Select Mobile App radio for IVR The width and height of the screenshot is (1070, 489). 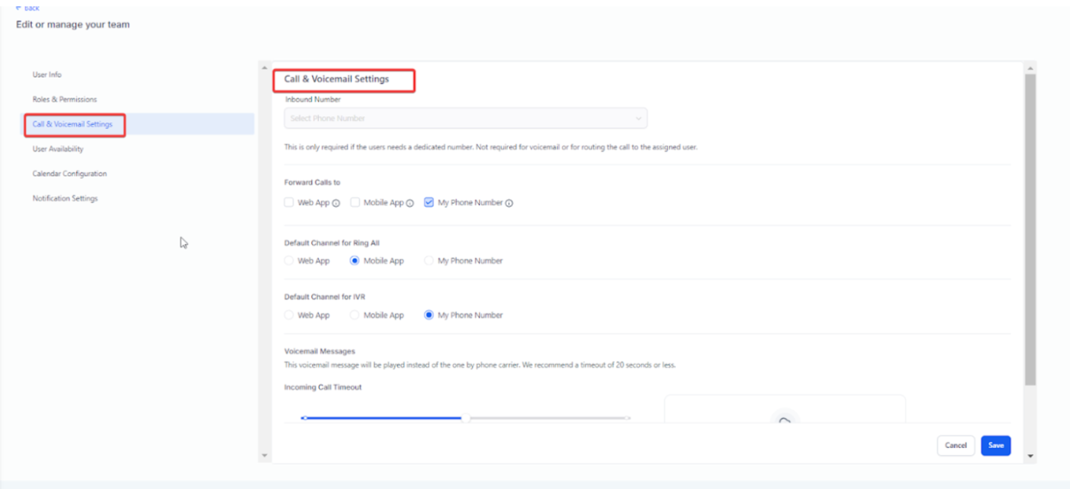click(x=354, y=315)
